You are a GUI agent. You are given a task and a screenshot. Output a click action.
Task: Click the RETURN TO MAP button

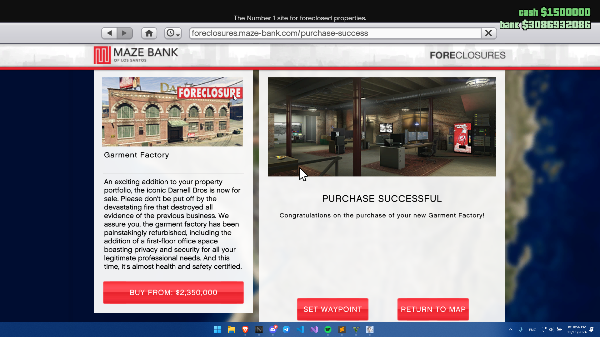[433, 310]
